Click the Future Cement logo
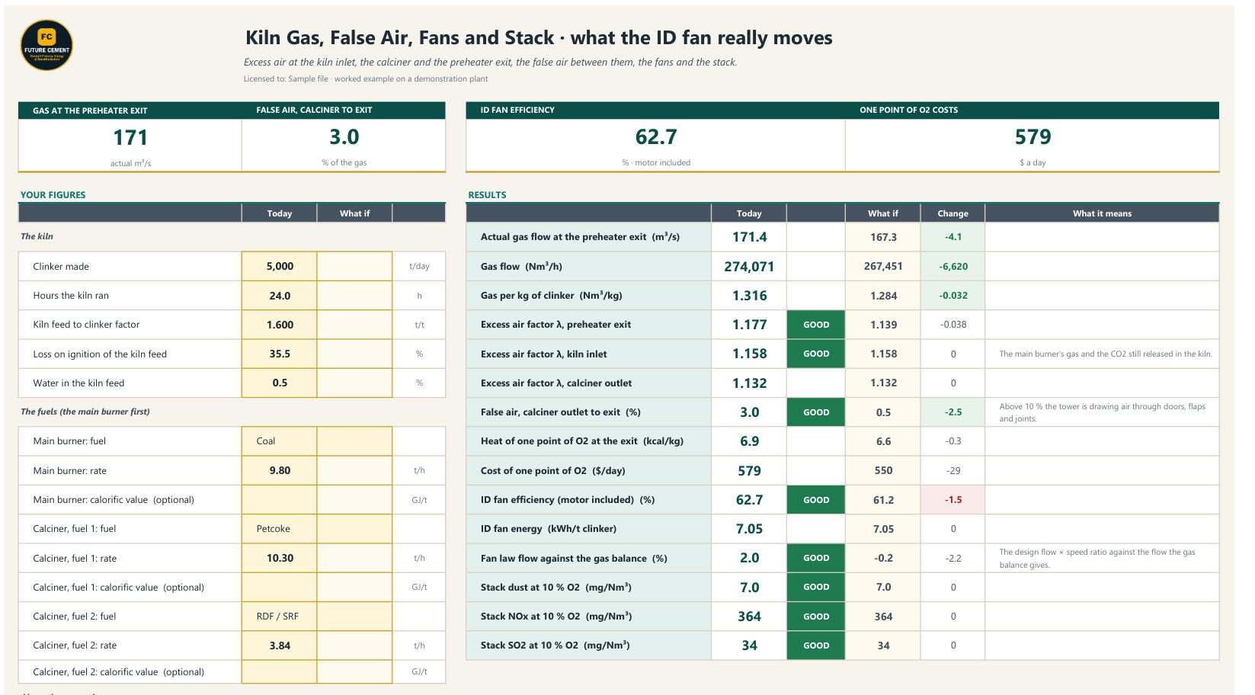The height and width of the screenshot is (695, 1255). click(46, 46)
